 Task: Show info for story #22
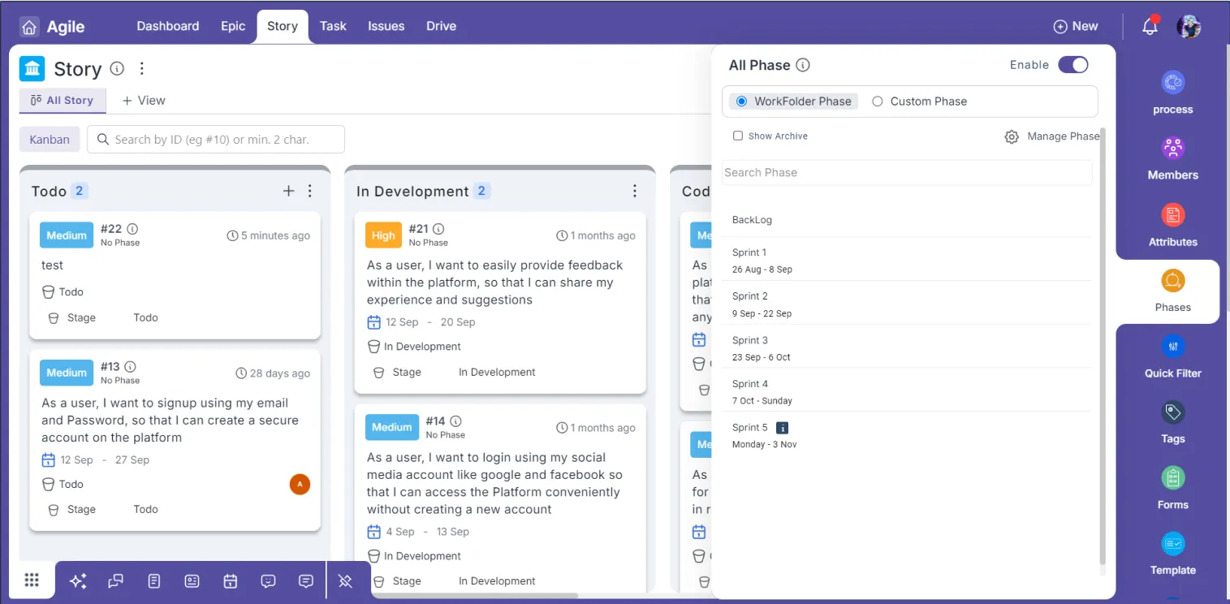(x=132, y=229)
